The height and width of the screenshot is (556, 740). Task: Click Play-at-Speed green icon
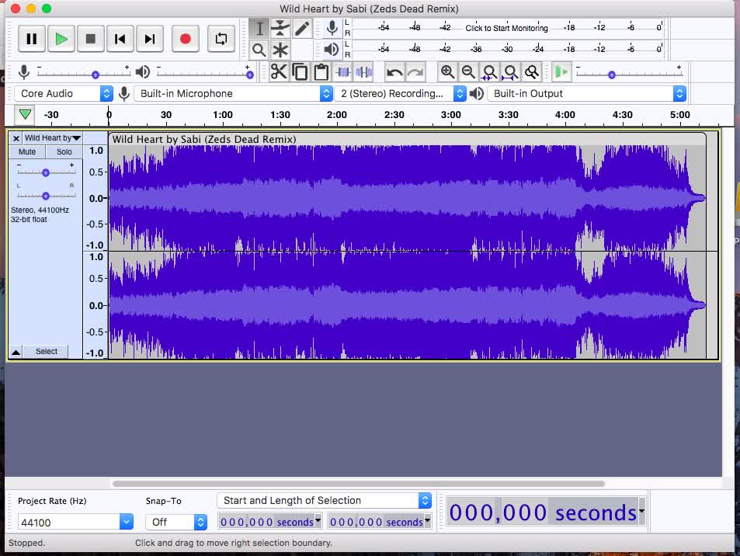[x=561, y=72]
